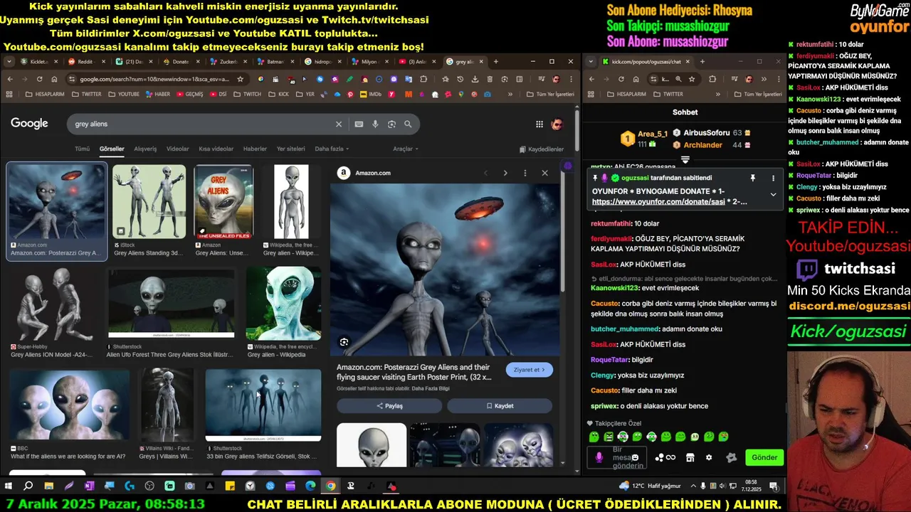Search inside image with lens icon on preview
The image size is (911, 512).
coord(344,342)
